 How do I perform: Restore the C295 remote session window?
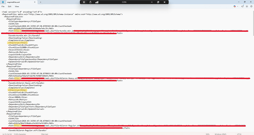158,2
